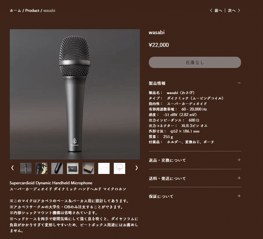Click the 外形寸法 φ52 × 186.1 mm line

(174, 131)
